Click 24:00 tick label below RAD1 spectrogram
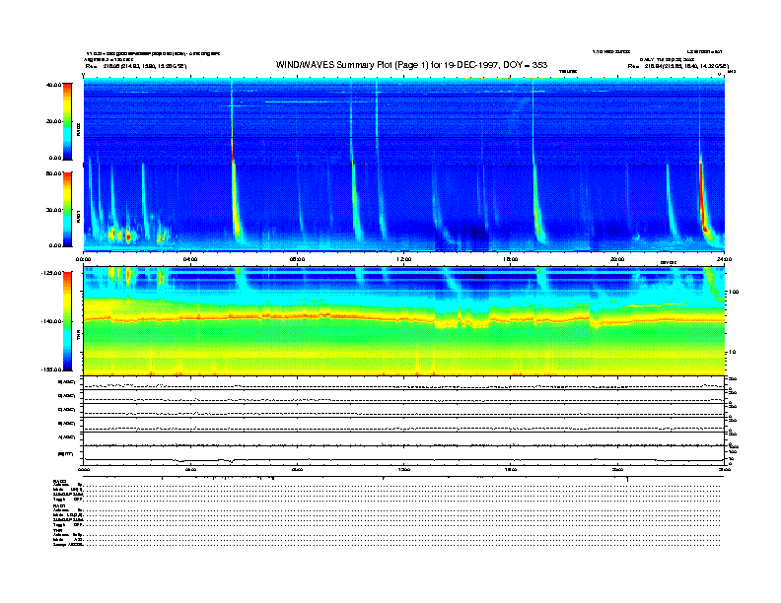 click(724, 259)
